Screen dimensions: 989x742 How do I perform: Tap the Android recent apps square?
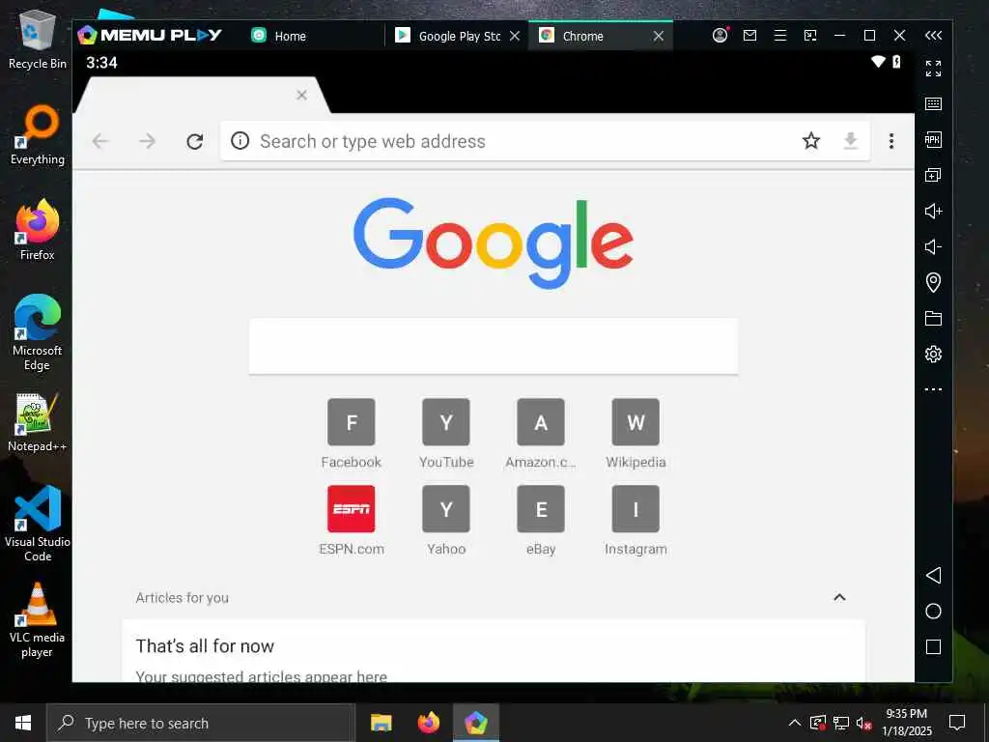[x=934, y=646]
